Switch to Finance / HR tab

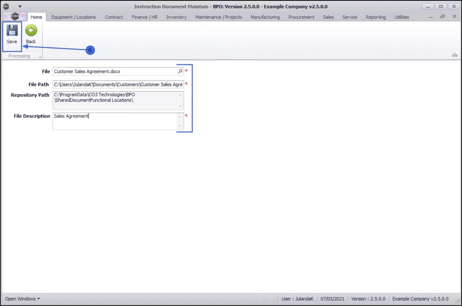click(144, 17)
